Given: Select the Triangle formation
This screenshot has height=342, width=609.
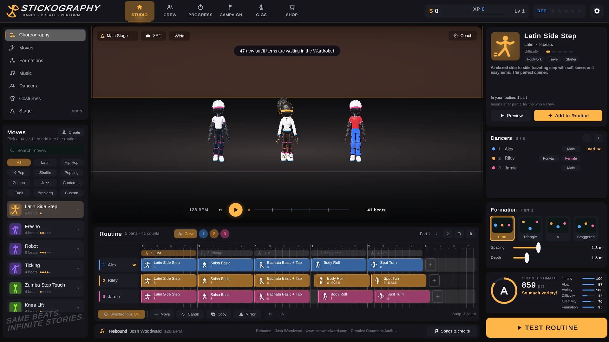Looking at the screenshot, I should coord(530,228).
